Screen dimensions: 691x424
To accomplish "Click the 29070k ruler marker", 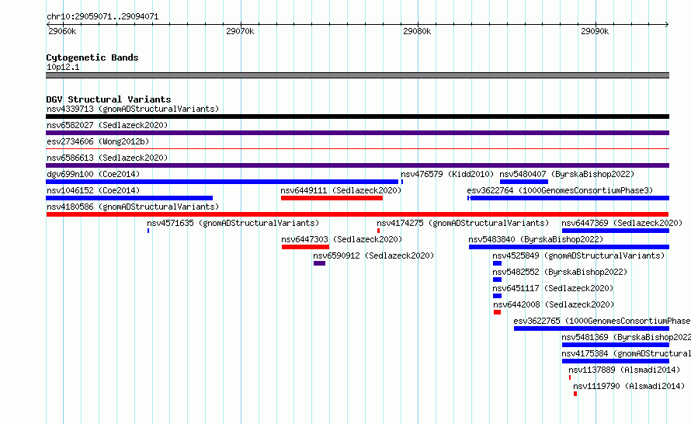I will pos(240,31).
